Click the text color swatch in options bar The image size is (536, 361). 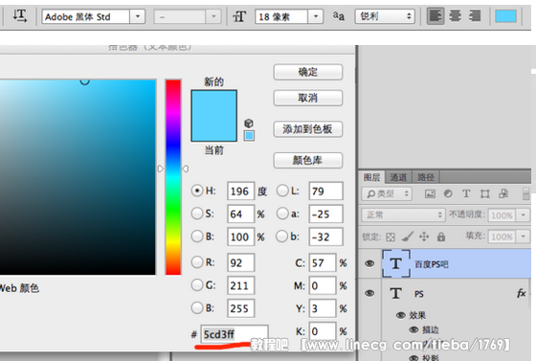click(x=505, y=16)
